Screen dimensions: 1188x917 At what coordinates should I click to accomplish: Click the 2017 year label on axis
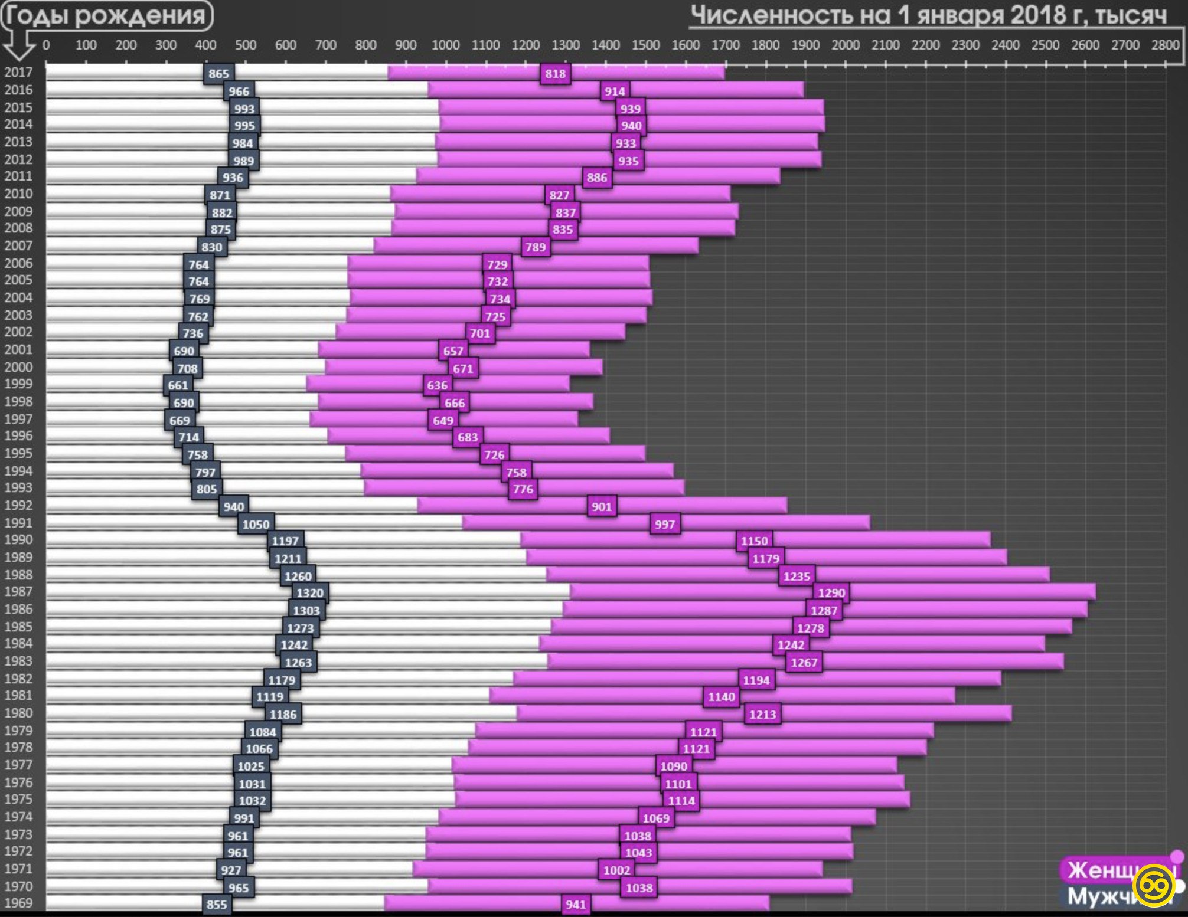coord(18,73)
